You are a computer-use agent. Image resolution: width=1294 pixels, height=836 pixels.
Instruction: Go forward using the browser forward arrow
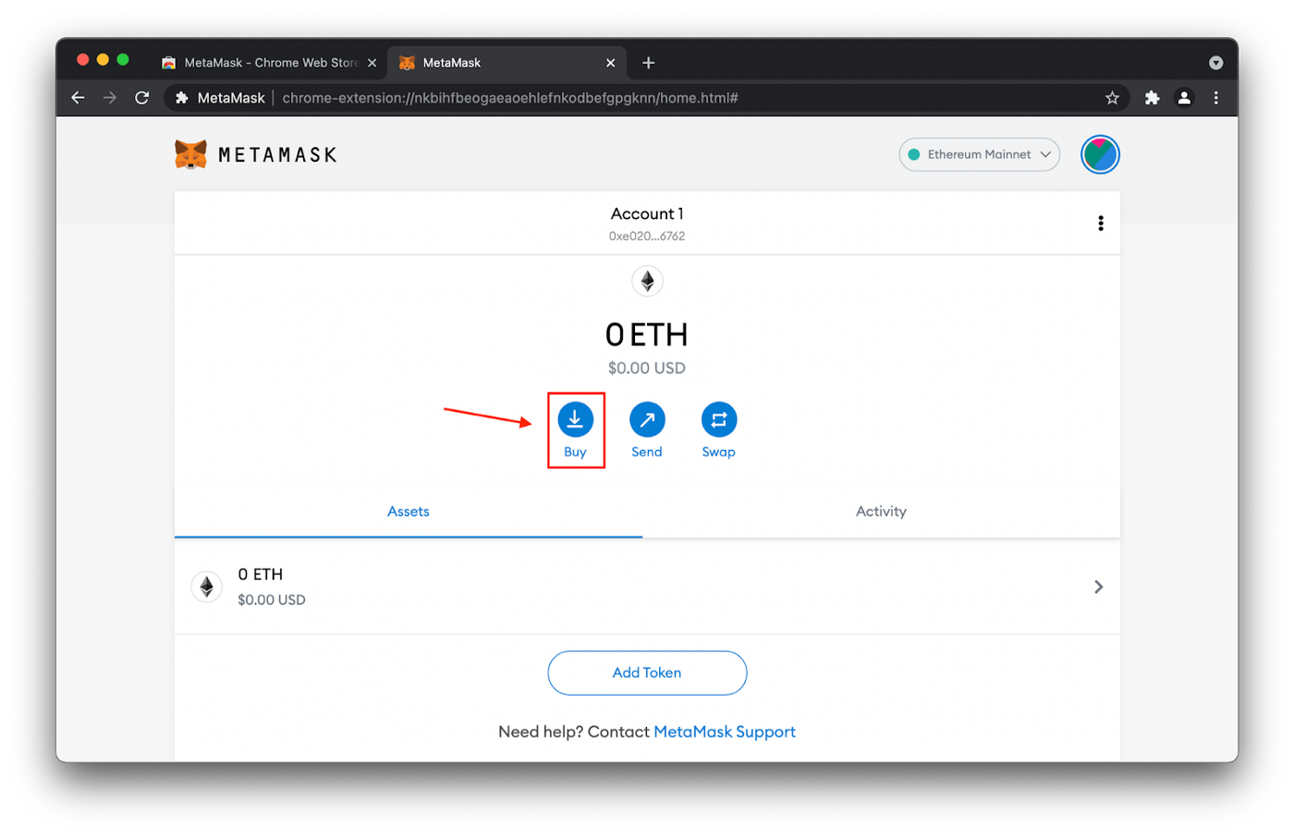pyautogui.click(x=110, y=98)
